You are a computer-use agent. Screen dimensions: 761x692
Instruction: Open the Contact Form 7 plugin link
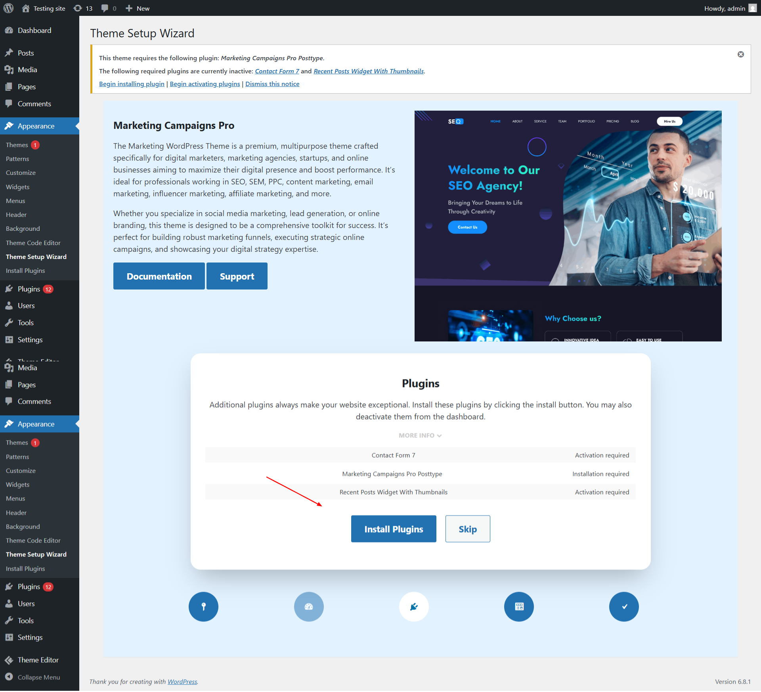[277, 71]
